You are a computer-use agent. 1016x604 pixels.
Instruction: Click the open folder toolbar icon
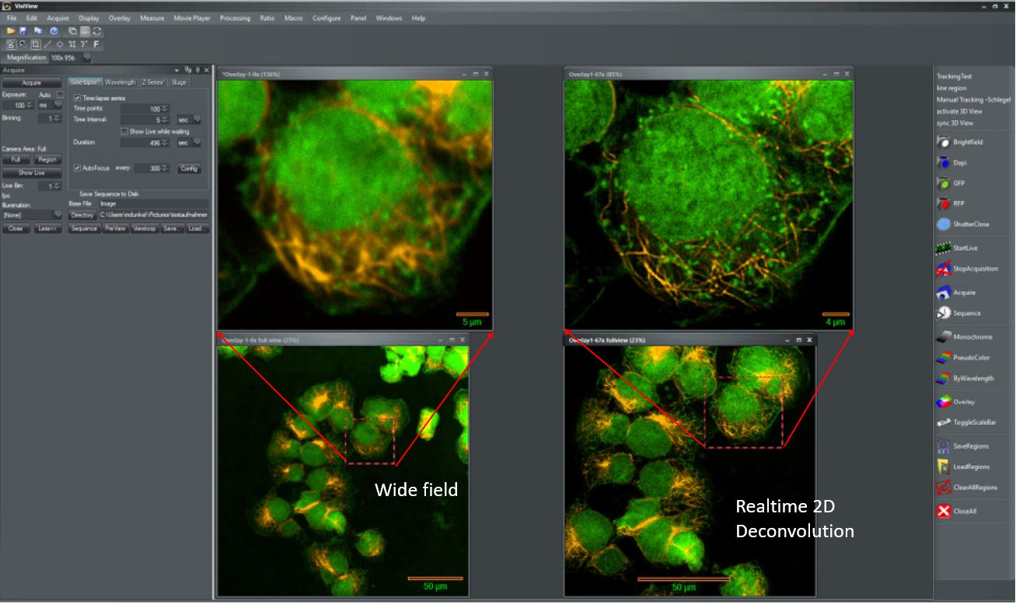click(x=11, y=31)
